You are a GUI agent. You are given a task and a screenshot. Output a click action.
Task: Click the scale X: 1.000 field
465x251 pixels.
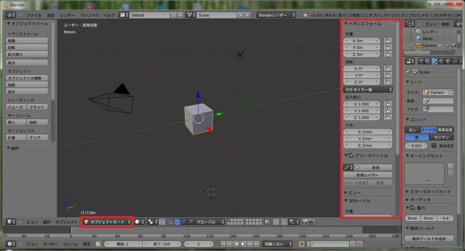point(362,104)
